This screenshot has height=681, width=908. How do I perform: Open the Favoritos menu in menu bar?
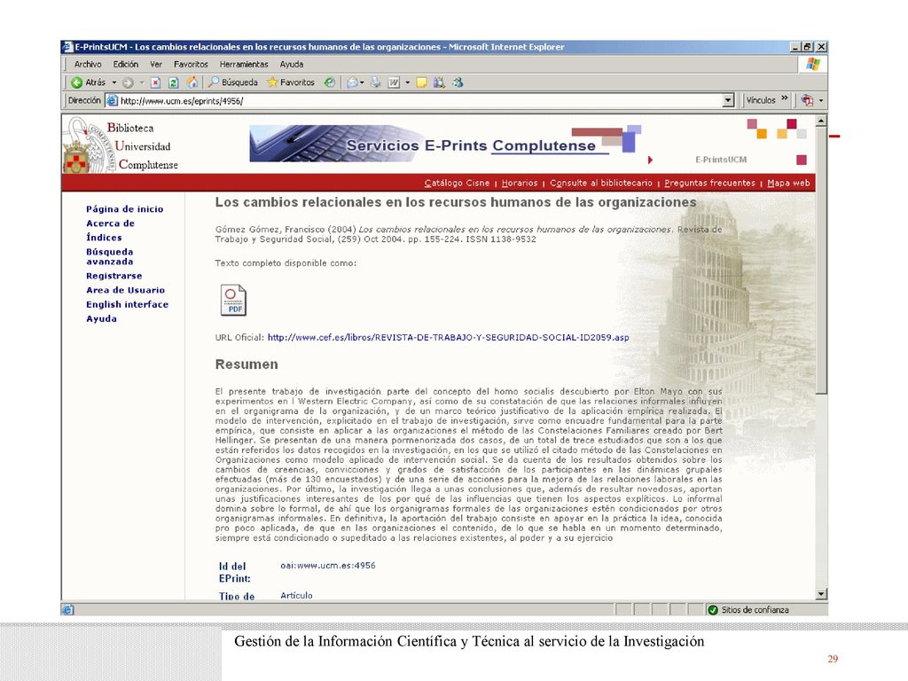[191, 64]
